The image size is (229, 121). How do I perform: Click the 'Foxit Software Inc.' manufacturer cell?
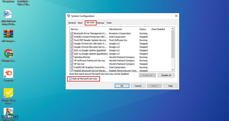pyautogui.click(x=119, y=40)
